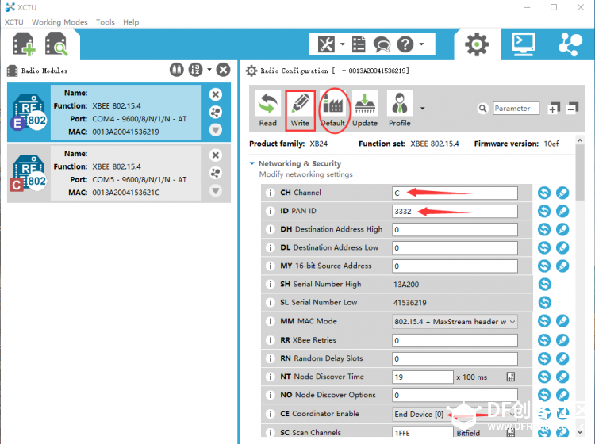The height and width of the screenshot is (444, 595).
Task: Write the CH Channel value
Action: [562, 193]
